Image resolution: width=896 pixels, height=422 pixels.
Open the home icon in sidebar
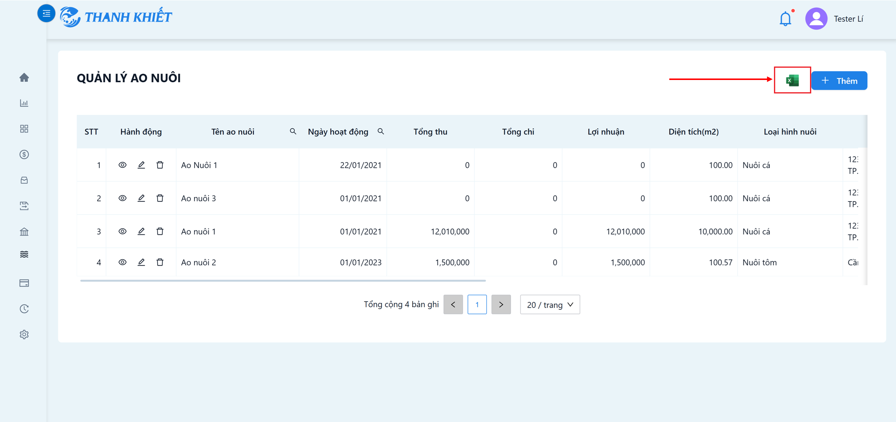24,77
